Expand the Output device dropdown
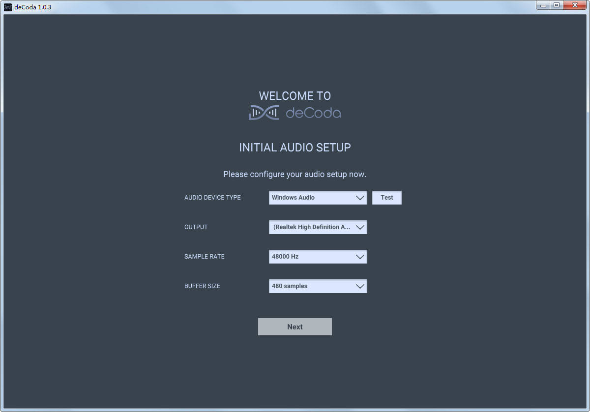The height and width of the screenshot is (412, 590). 318,227
